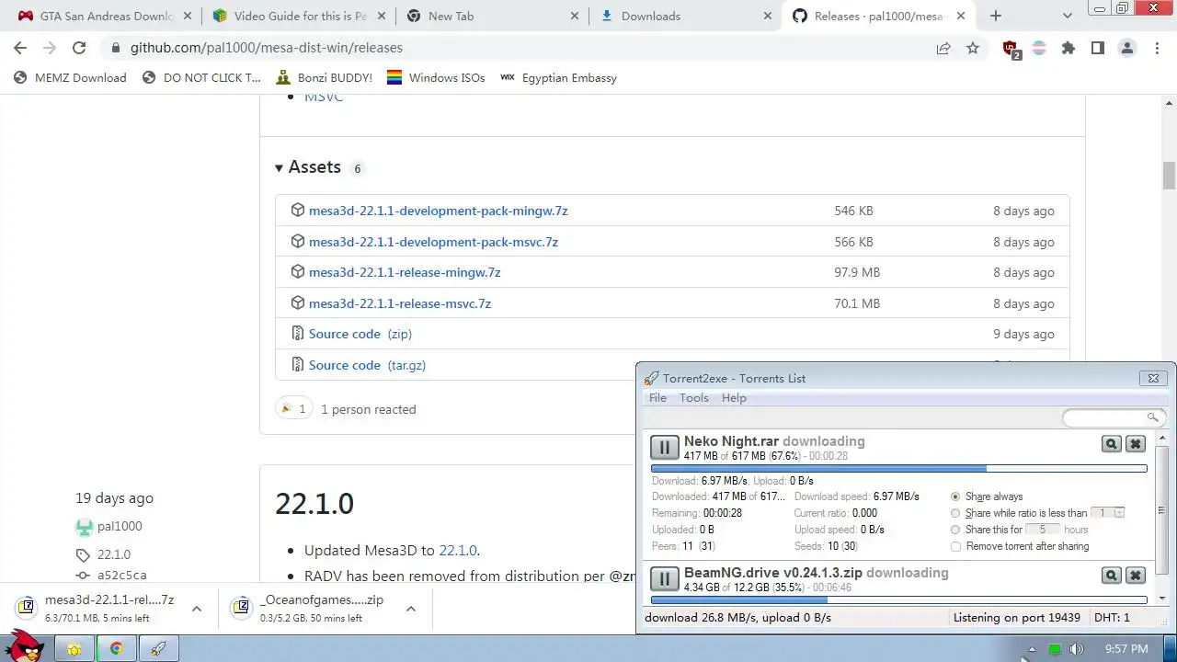
Task: Remove Neko Night.rar torrent with X icon
Action: tap(1136, 444)
